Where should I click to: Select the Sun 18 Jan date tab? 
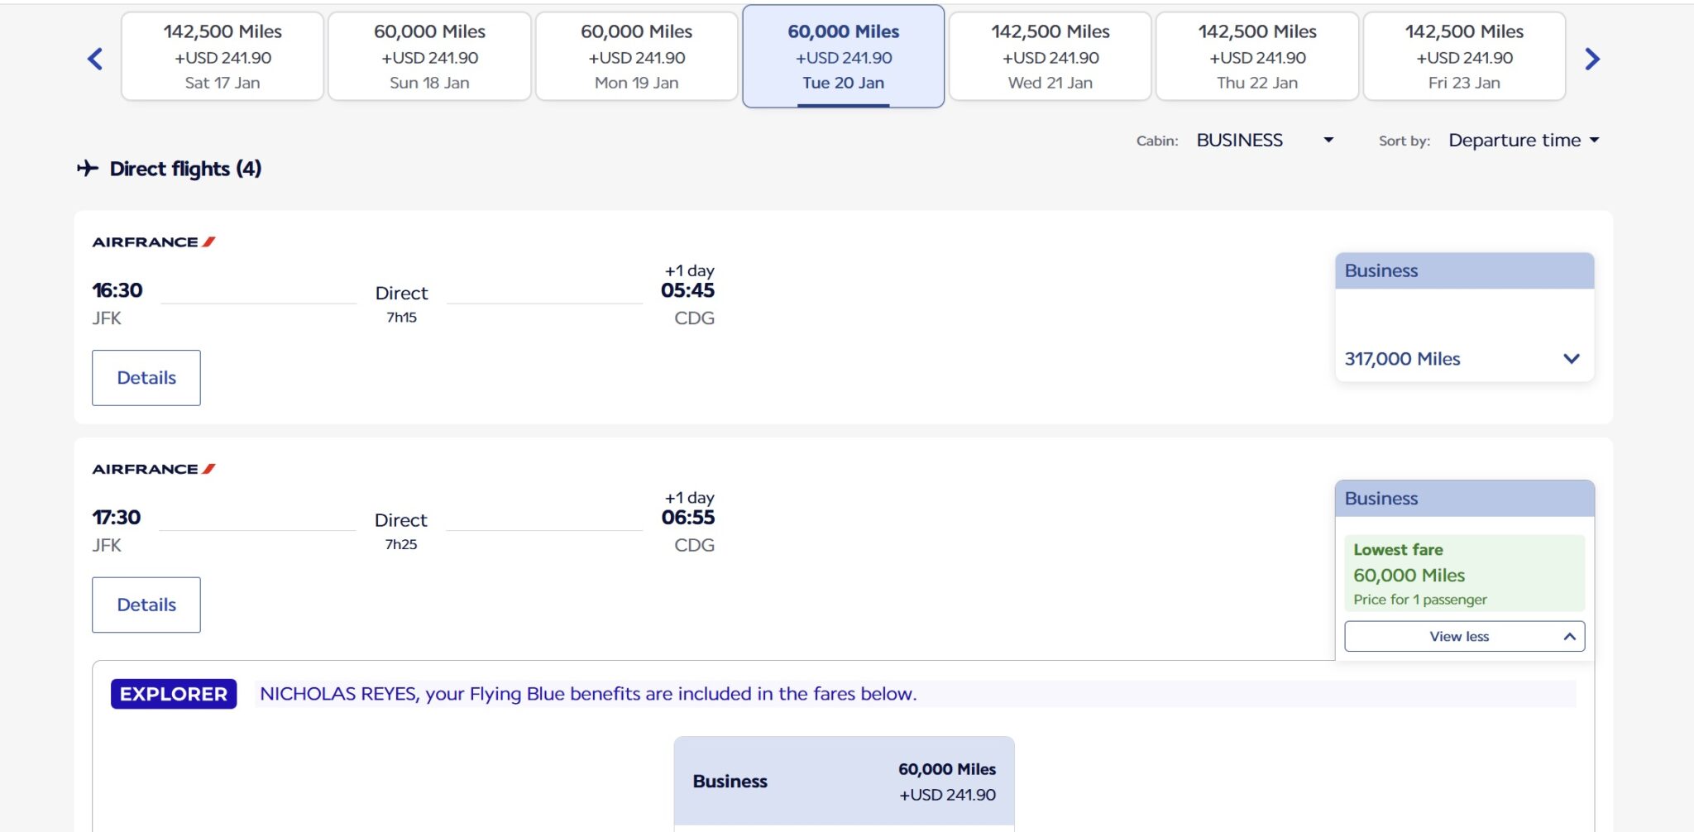pos(429,57)
